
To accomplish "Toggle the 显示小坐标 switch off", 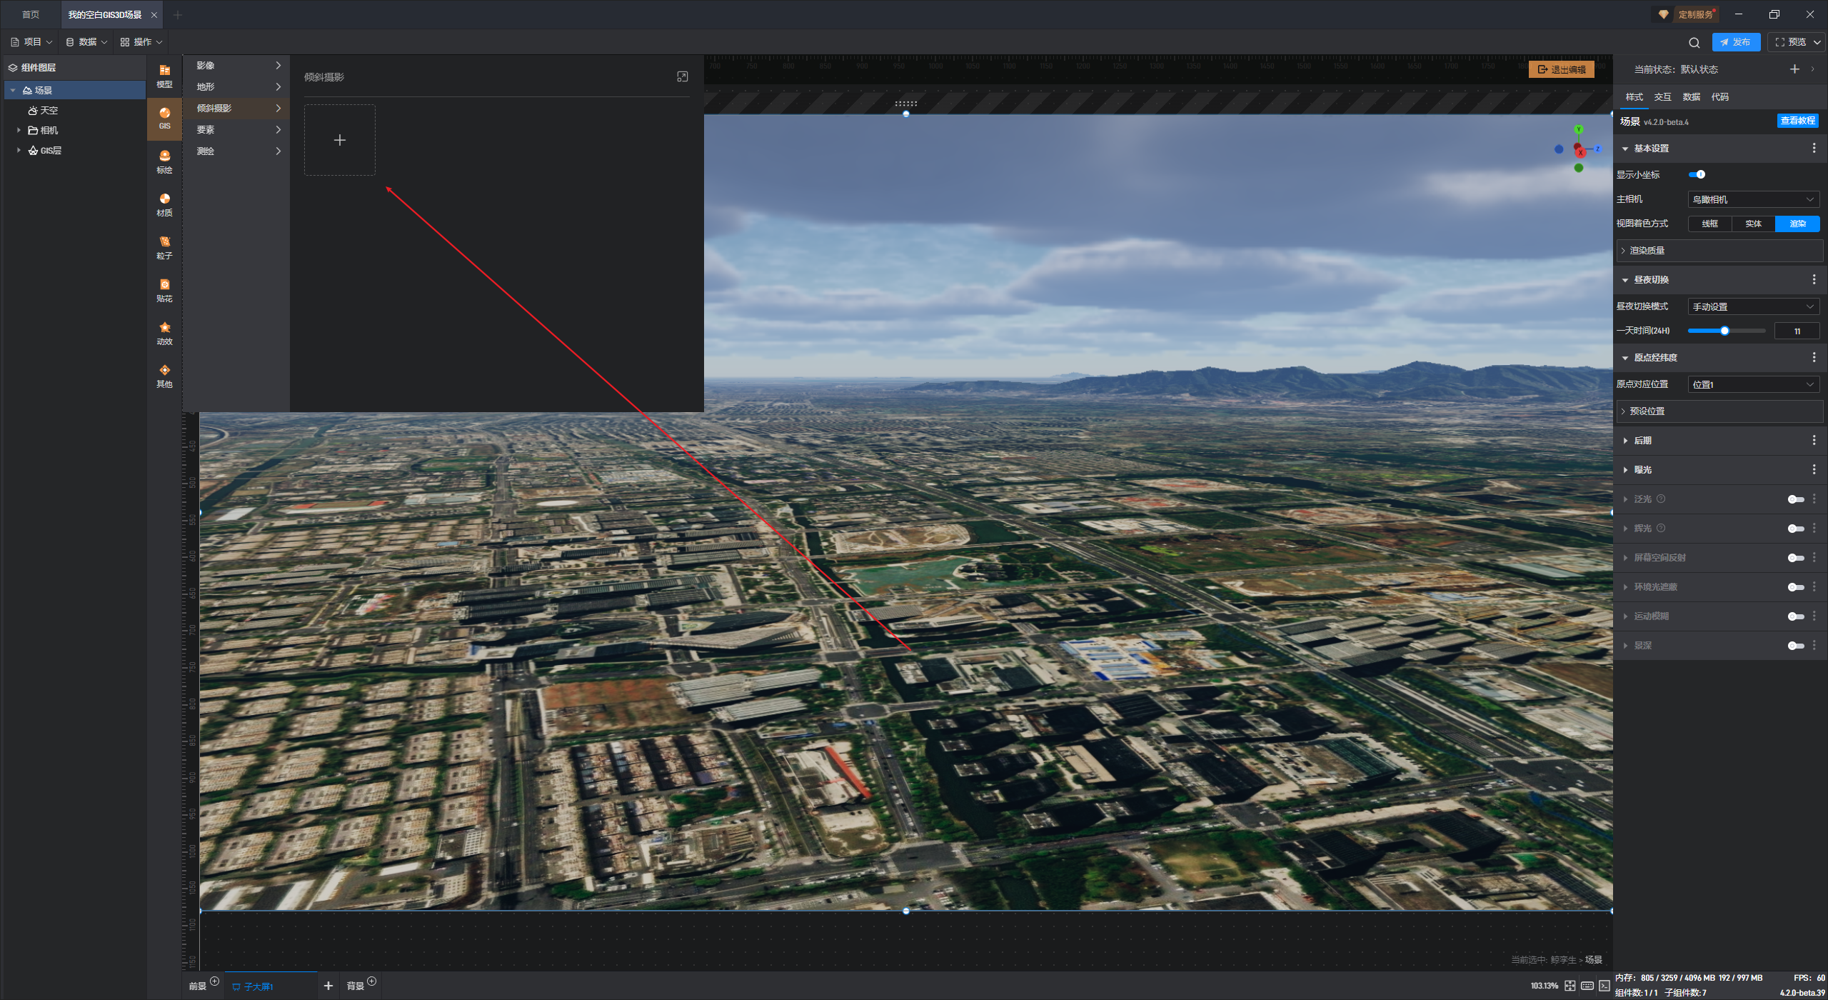I will click(x=1697, y=174).
